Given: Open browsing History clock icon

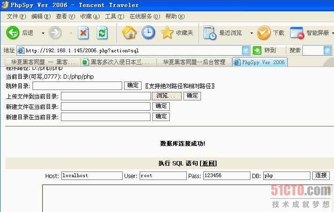Looking at the screenshot, I should pyautogui.click(x=149, y=33).
